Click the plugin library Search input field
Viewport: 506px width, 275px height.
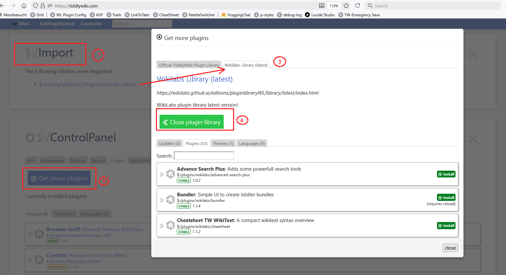[204, 156]
